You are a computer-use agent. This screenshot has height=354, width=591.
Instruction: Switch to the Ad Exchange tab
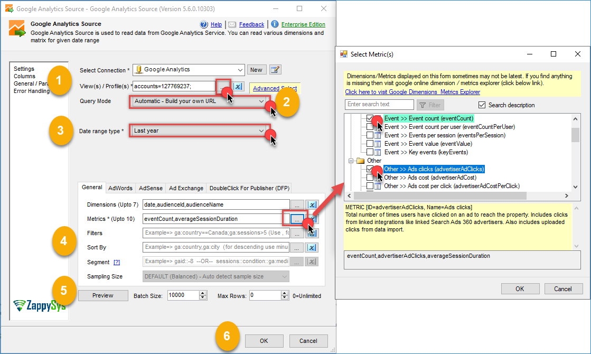186,188
